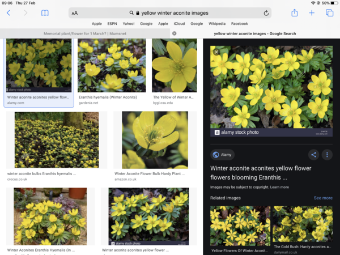
Task: Click Eranthis hyemalis (Winter Aconite) caption
Action: tap(108, 97)
